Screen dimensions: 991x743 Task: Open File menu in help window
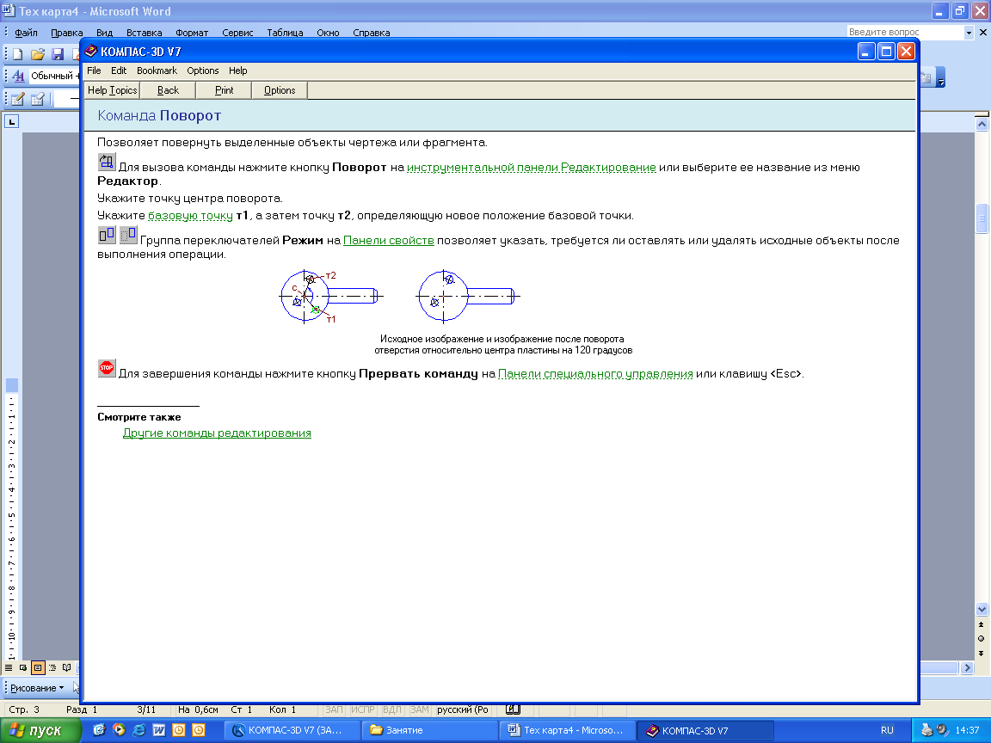[x=94, y=71]
